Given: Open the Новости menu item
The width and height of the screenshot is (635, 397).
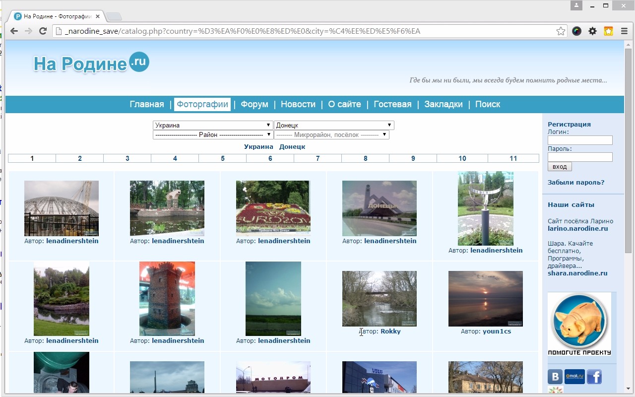Looking at the screenshot, I should pos(298,104).
